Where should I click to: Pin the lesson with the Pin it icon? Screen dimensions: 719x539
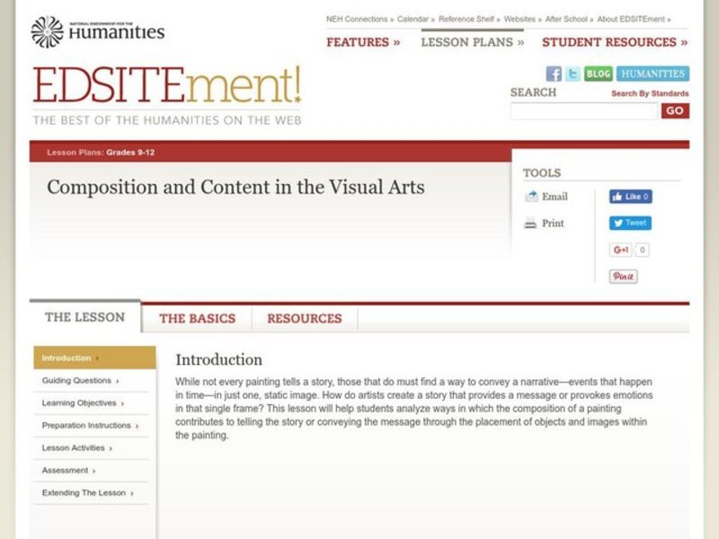click(624, 276)
